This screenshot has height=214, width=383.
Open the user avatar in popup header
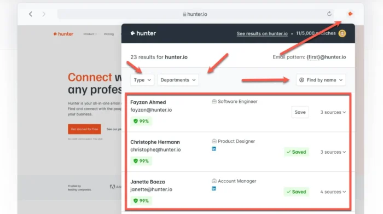tap(342, 33)
